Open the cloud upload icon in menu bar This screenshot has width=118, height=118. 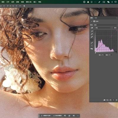point(88,2)
